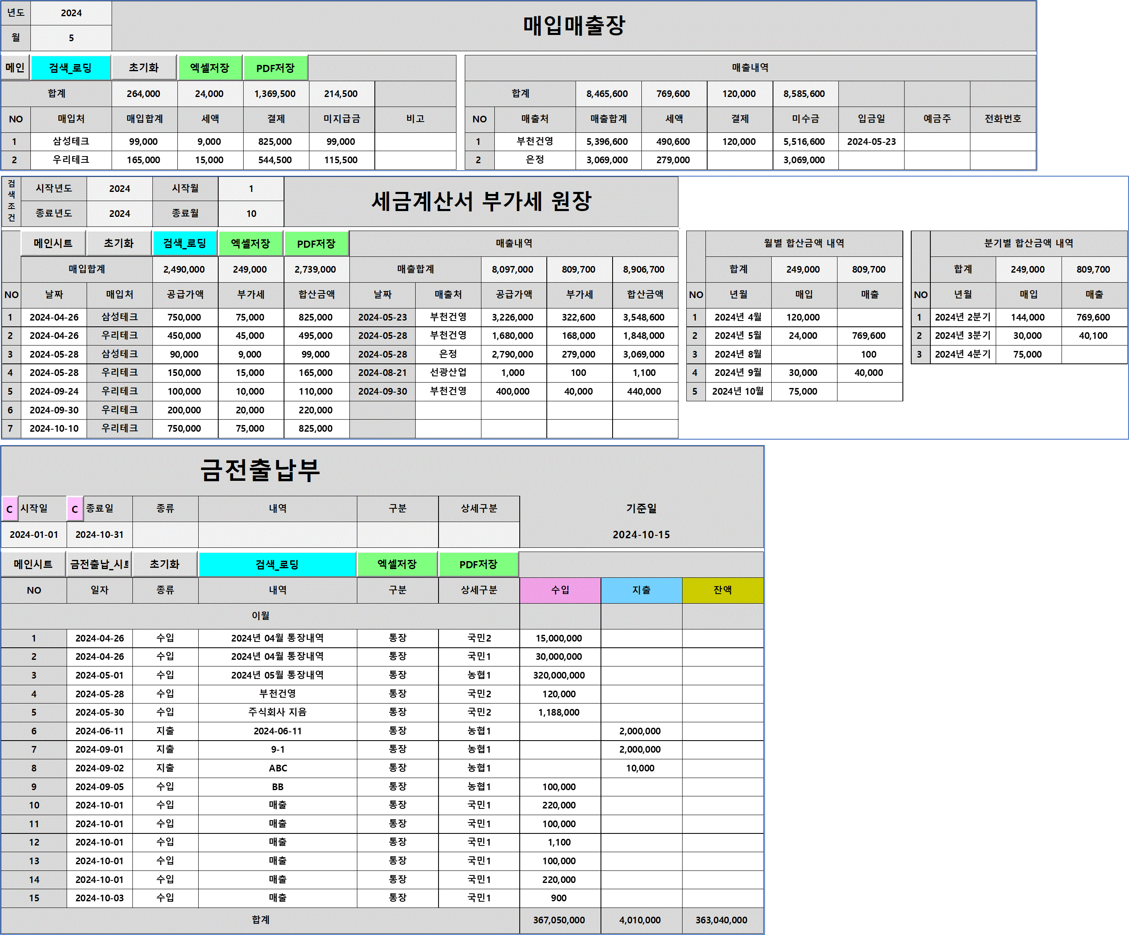Select 매출합계 total 8,906,700

tap(644, 269)
